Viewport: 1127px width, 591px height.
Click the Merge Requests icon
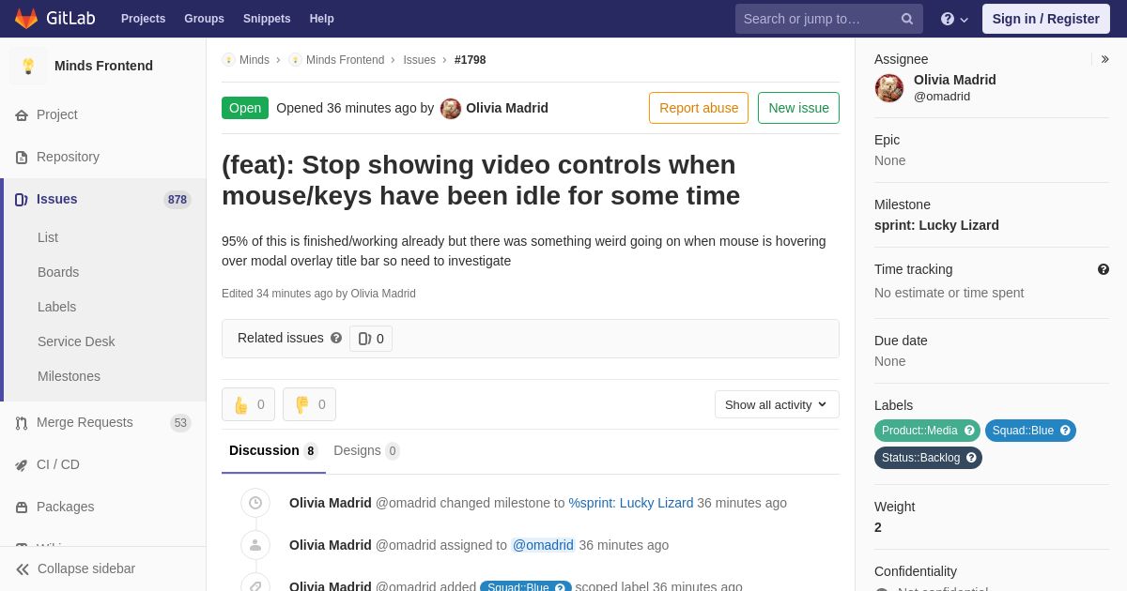[x=22, y=422]
